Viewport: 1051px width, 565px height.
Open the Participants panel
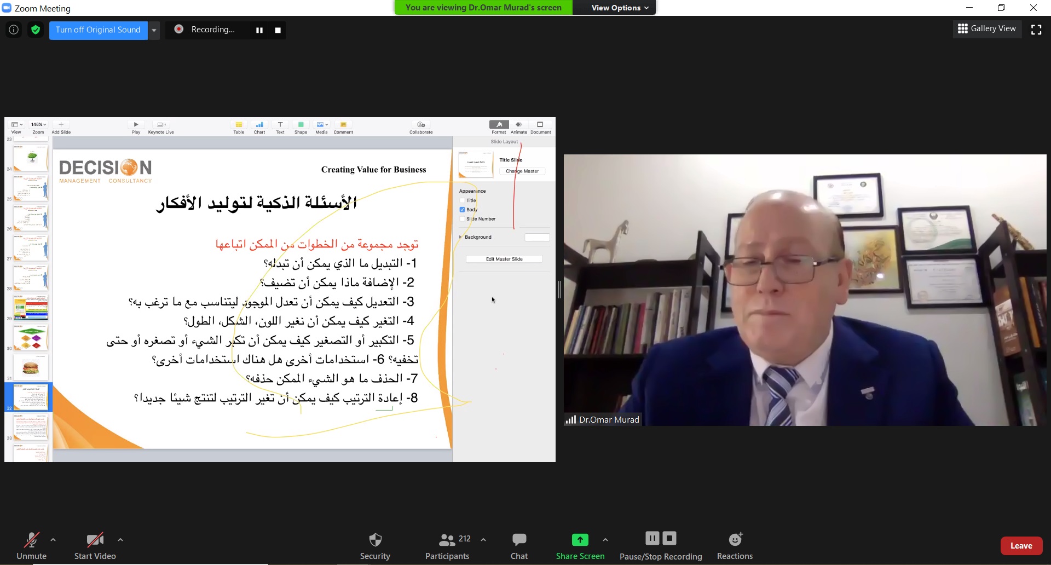click(x=447, y=545)
